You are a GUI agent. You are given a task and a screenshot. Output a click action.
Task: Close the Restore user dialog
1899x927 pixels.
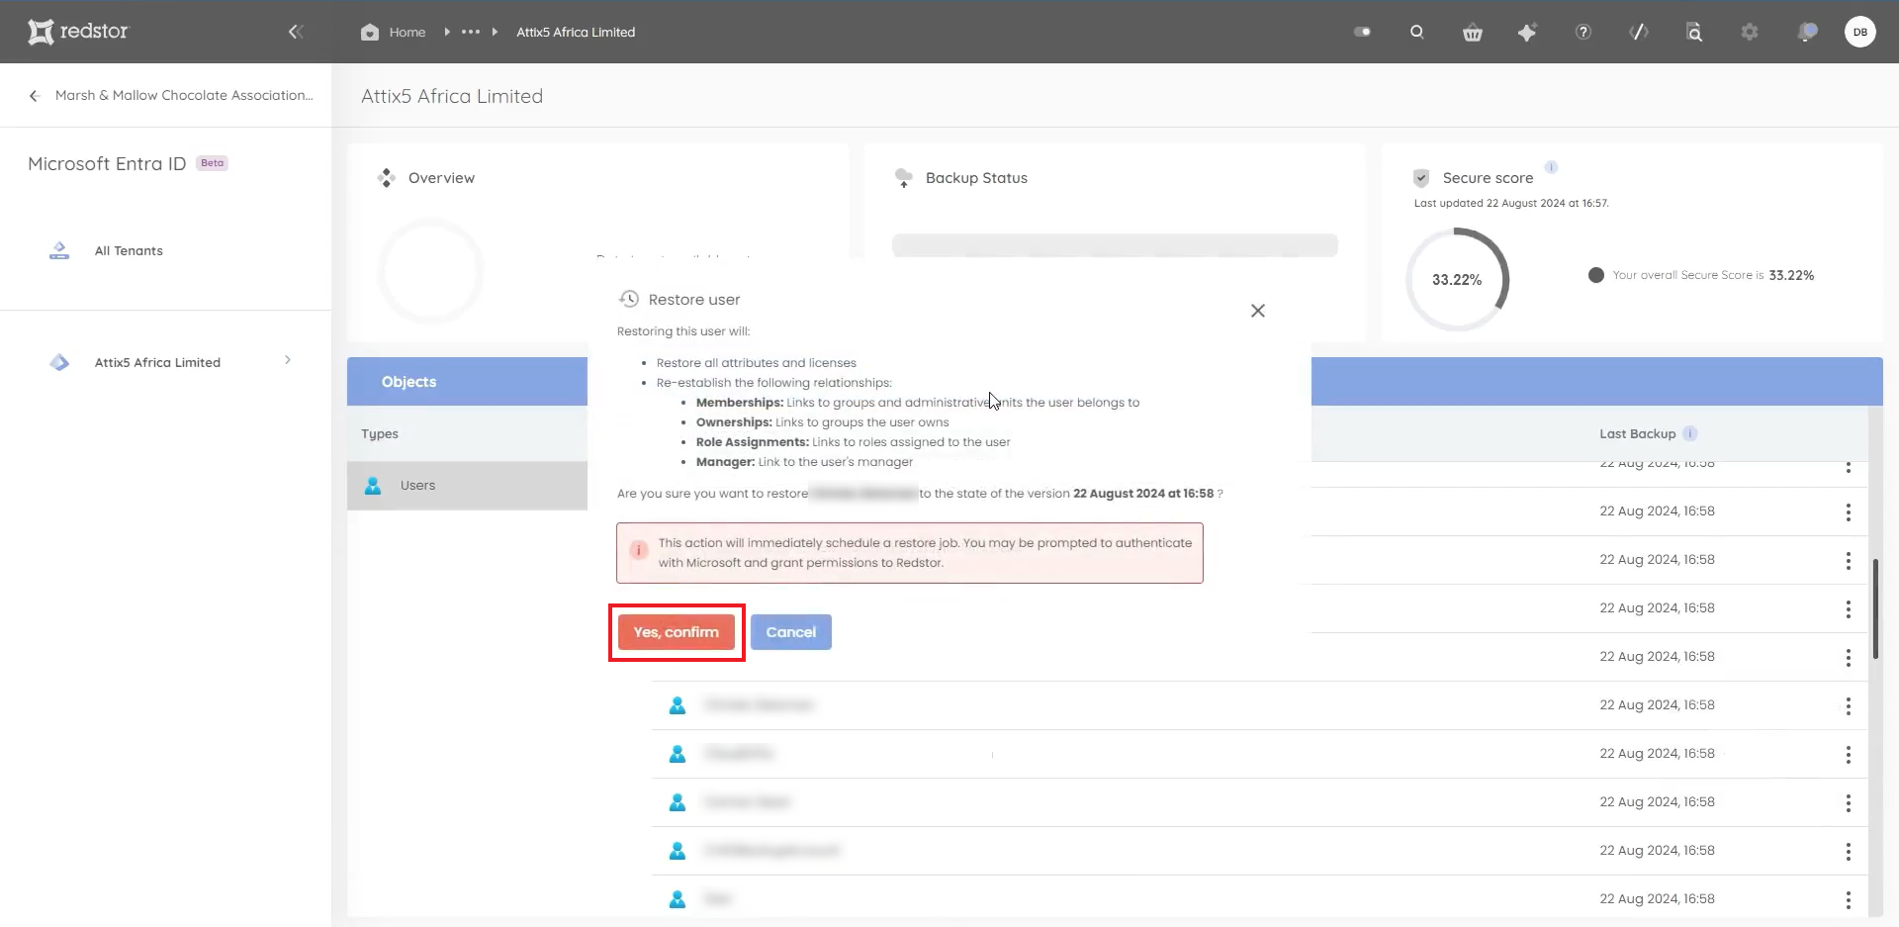[x=1258, y=311]
